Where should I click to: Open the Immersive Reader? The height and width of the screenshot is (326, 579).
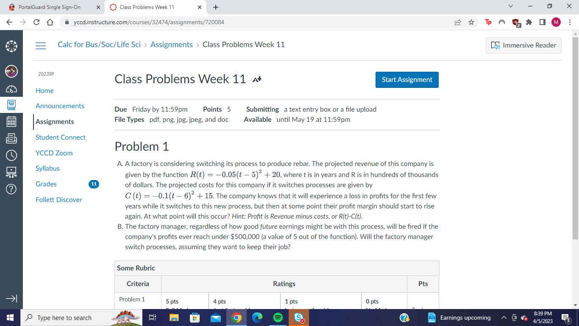pyautogui.click(x=523, y=45)
